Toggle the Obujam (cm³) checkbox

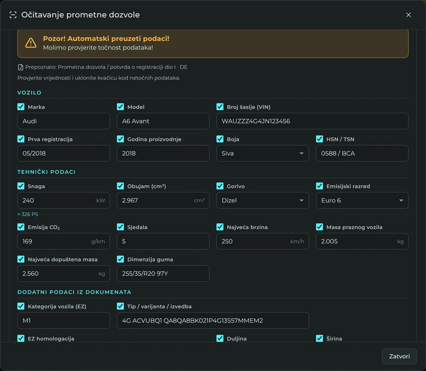(x=120, y=186)
